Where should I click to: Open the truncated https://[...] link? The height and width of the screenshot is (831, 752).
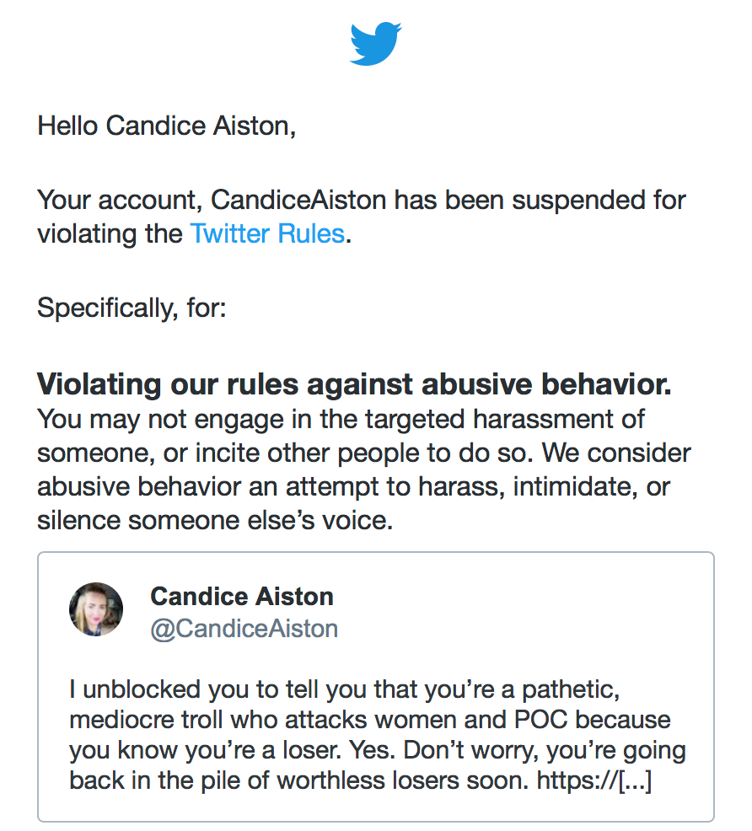pos(595,780)
